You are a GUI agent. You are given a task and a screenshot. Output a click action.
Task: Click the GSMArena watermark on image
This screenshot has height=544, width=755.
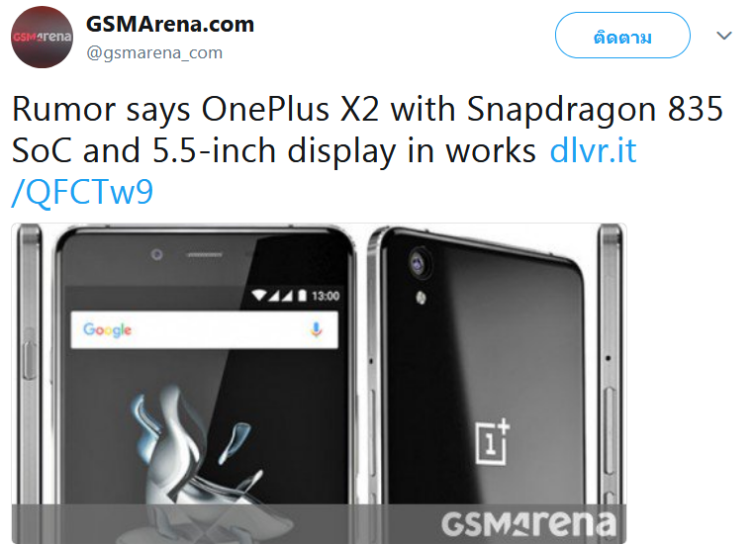click(528, 524)
